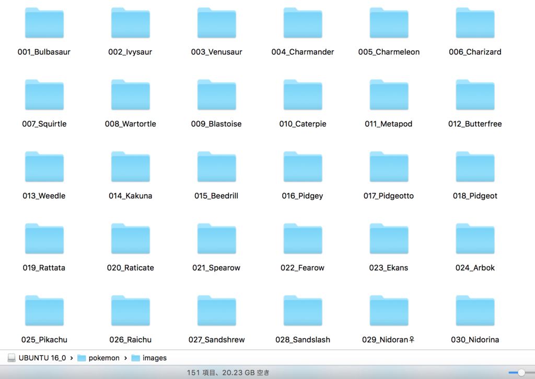Viewport: 535px width, 379px height.
Task: Select the 019_Rattata folder icon
Action: (x=44, y=239)
